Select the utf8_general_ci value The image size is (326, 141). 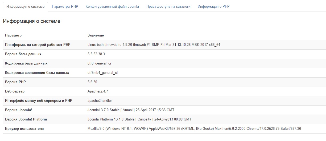[99, 63]
